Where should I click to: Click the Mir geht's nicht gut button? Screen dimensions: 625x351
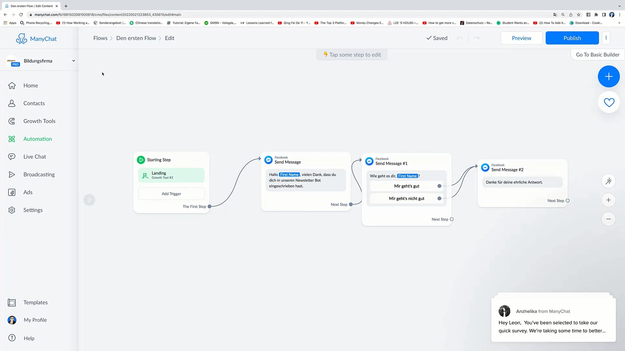pyautogui.click(x=407, y=199)
